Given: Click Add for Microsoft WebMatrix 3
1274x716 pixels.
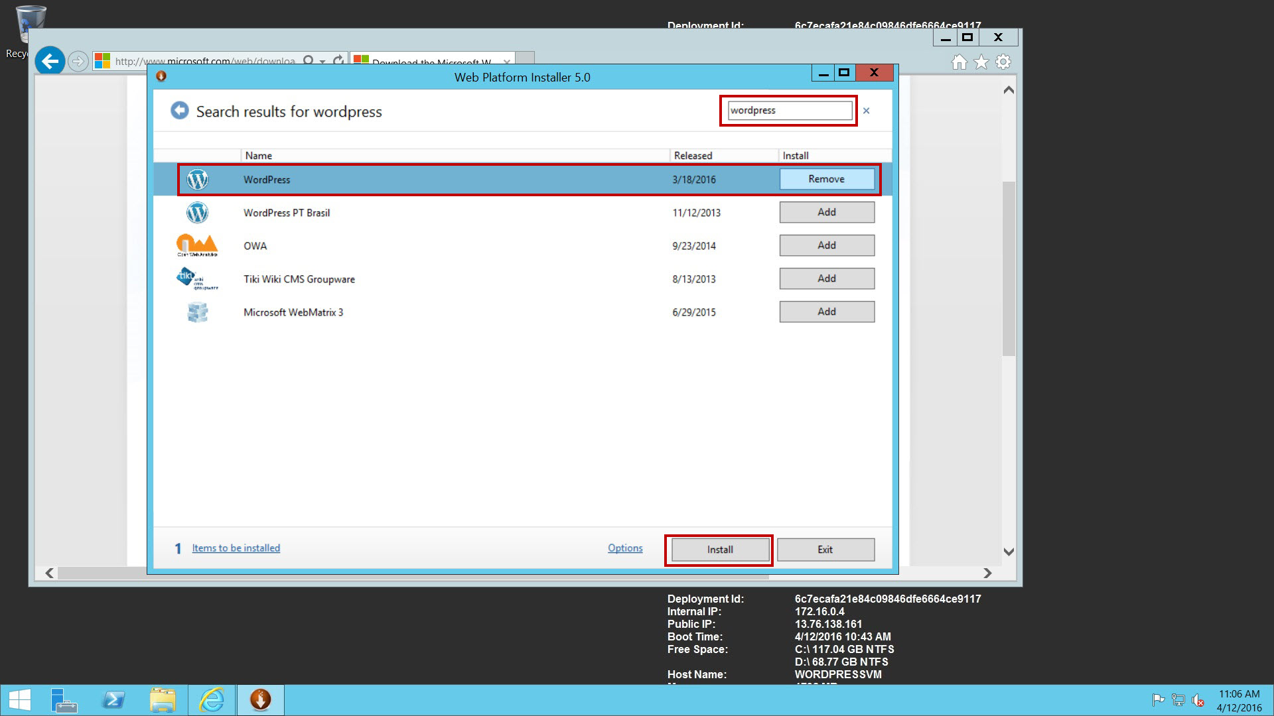Looking at the screenshot, I should pyautogui.click(x=827, y=312).
